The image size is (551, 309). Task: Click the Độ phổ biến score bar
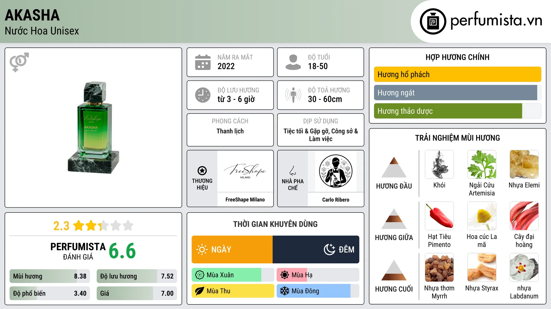point(50,293)
